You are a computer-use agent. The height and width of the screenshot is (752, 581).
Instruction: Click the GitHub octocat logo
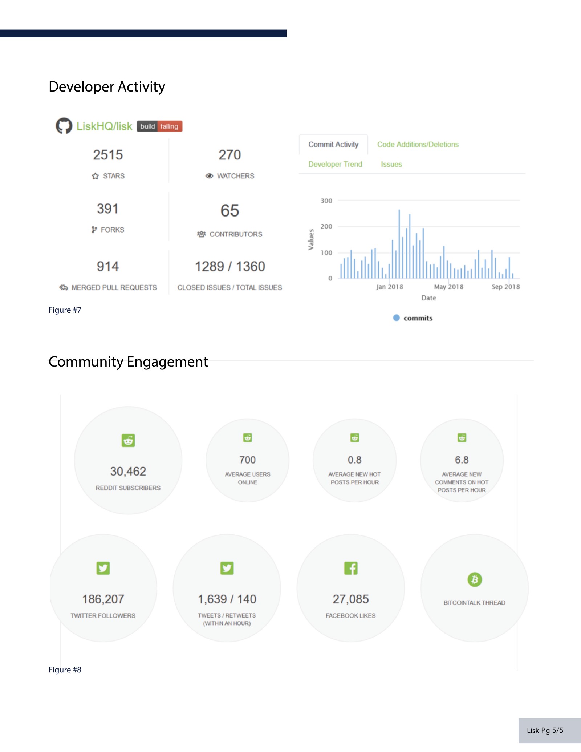pyautogui.click(x=64, y=126)
